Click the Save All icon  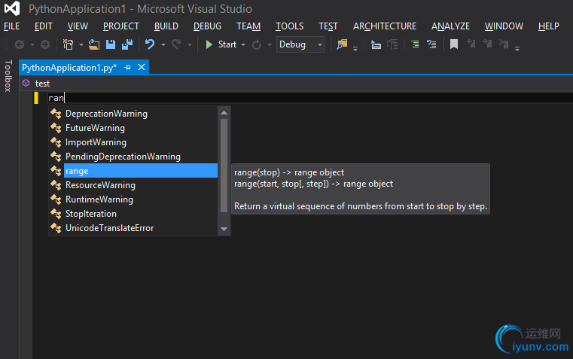point(127,44)
